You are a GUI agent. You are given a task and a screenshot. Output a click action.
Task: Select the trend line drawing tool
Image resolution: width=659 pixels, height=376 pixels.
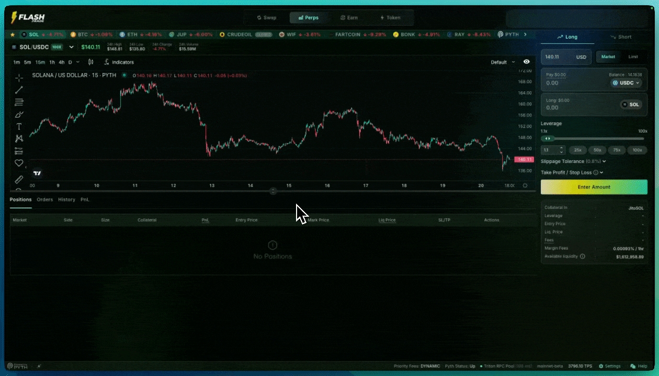pos(19,90)
